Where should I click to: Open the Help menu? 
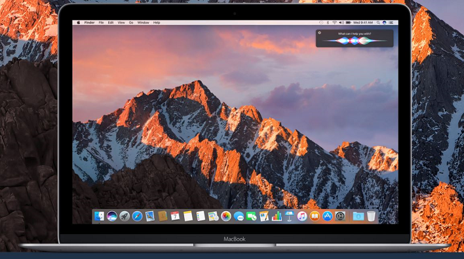(157, 22)
